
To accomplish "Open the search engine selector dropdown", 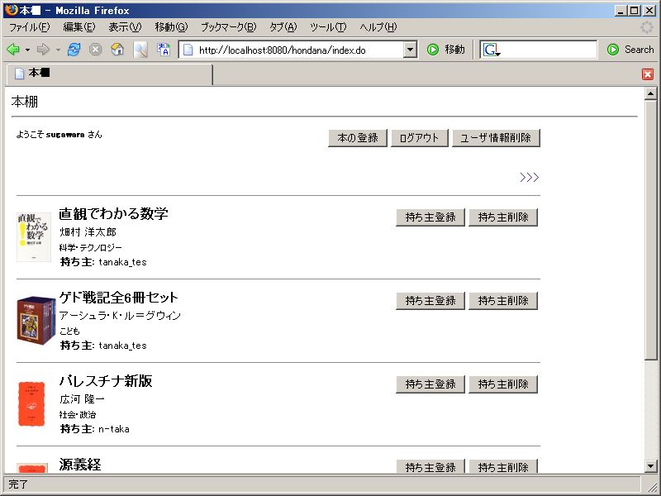I will 492,50.
